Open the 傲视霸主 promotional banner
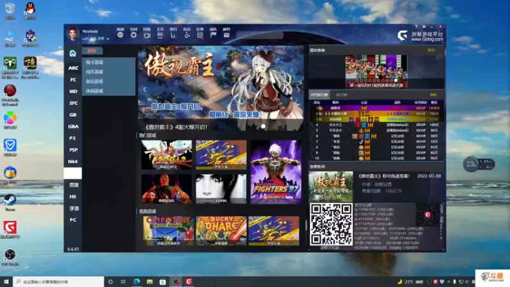This screenshot has height=287, width=510. 221,88
